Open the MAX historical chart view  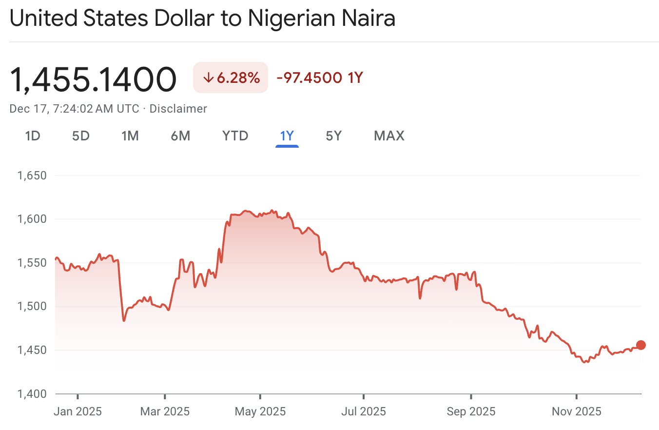388,136
